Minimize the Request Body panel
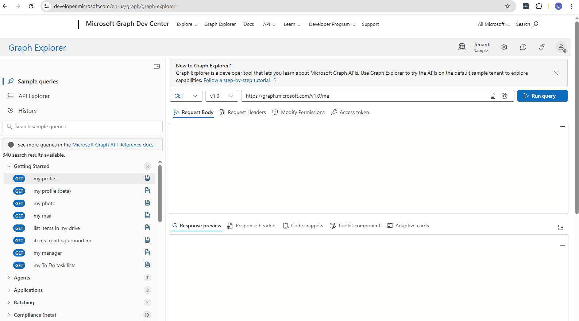 [562, 126]
